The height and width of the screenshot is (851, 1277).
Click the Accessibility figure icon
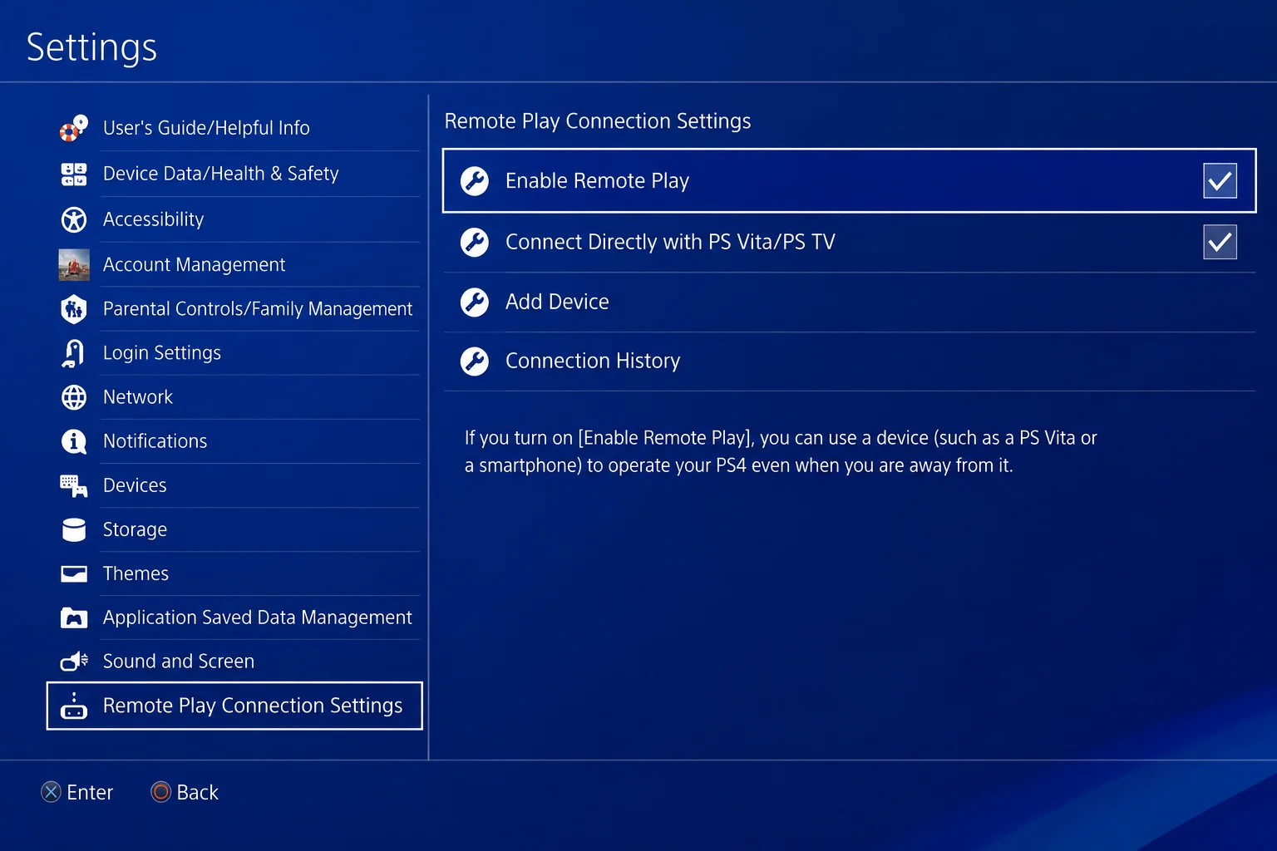74,219
